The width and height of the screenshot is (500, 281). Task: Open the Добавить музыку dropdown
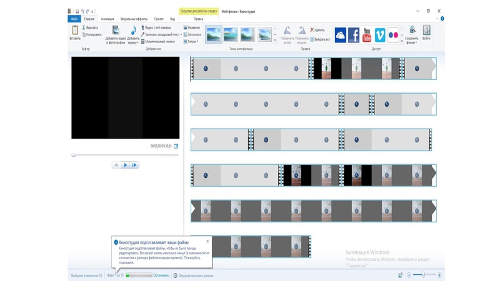point(133,43)
